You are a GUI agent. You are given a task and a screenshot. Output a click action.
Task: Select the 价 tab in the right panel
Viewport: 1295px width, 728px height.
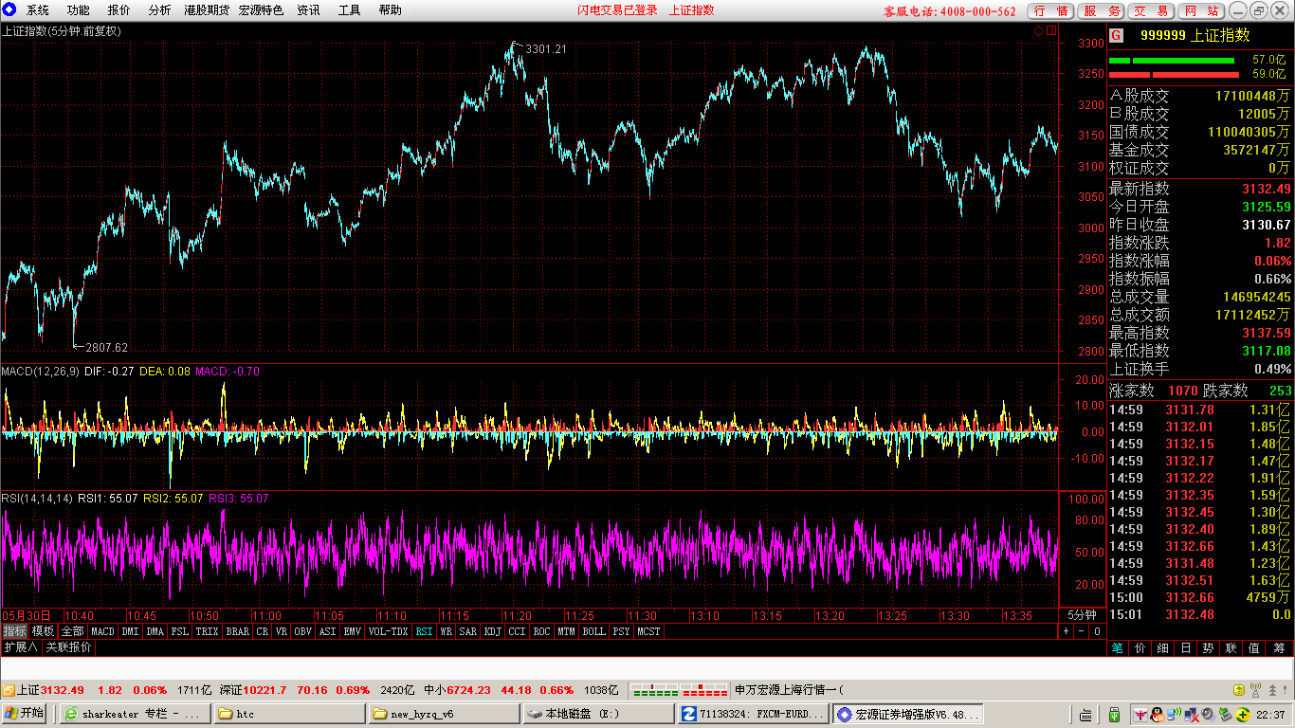[x=1140, y=648]
